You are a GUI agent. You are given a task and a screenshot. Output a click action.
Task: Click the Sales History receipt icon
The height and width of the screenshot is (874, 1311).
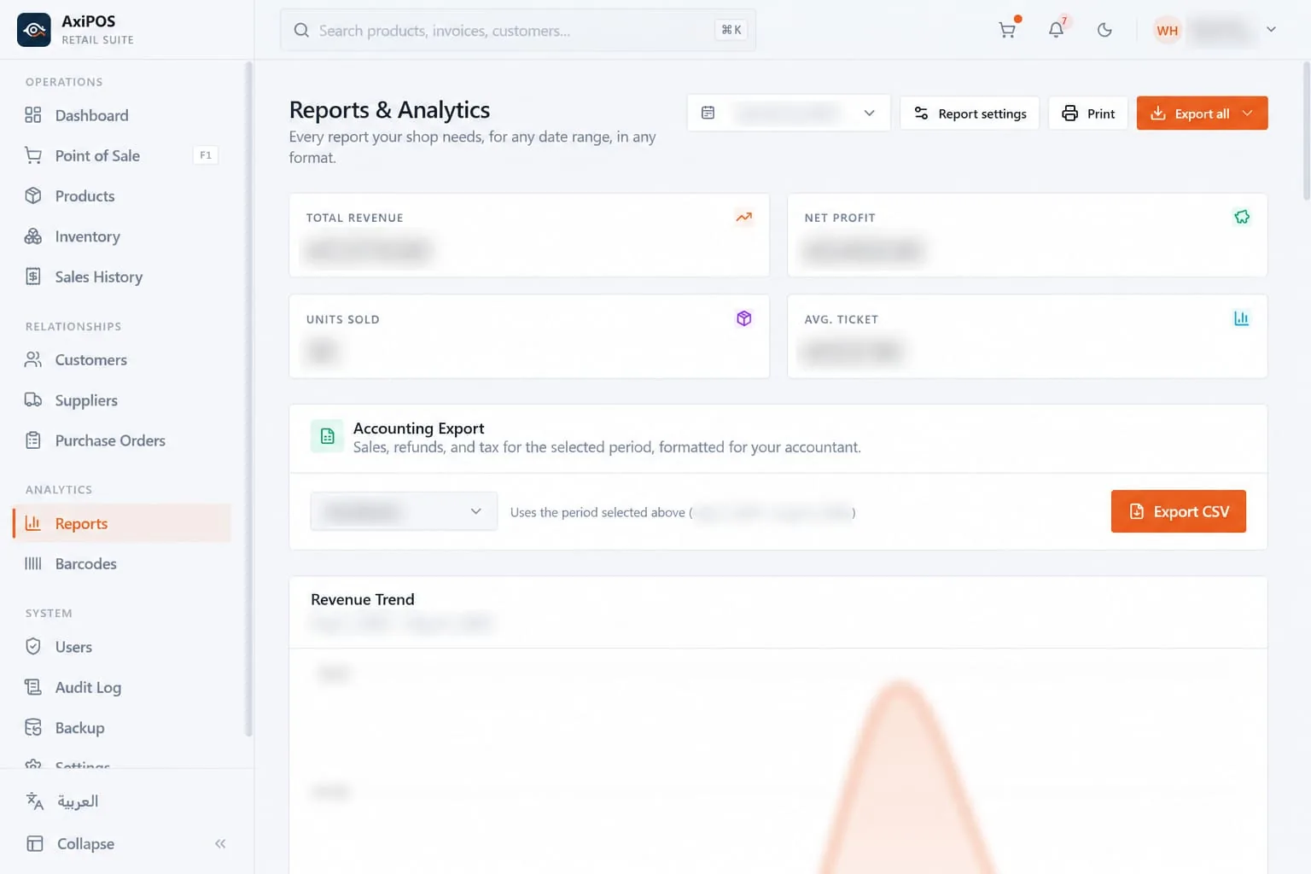click(x=33, y=277)
